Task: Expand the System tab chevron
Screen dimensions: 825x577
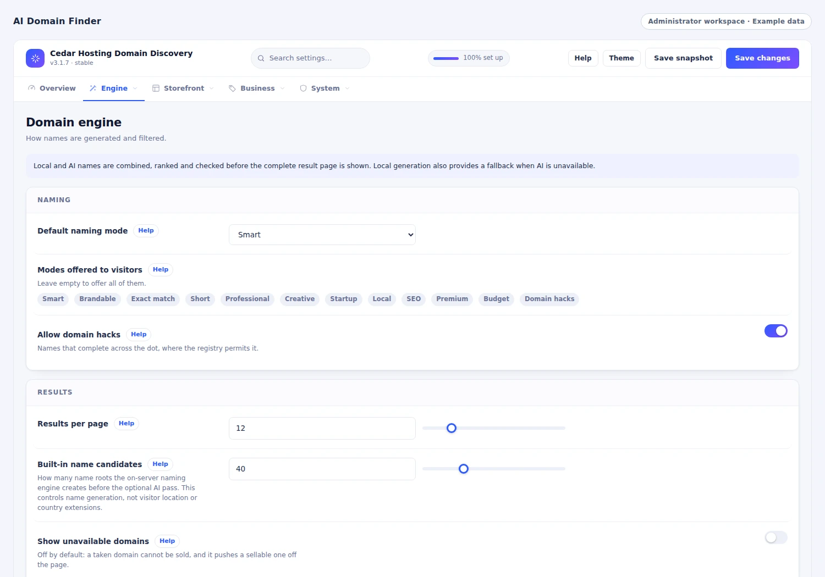Action: pos(348,88)
